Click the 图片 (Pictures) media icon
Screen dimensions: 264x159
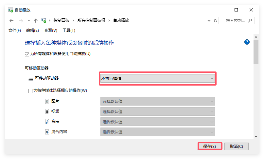click(47, 101)
